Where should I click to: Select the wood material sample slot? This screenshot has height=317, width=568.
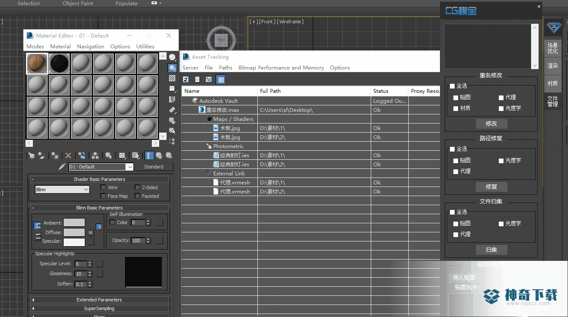pos(37,64)
